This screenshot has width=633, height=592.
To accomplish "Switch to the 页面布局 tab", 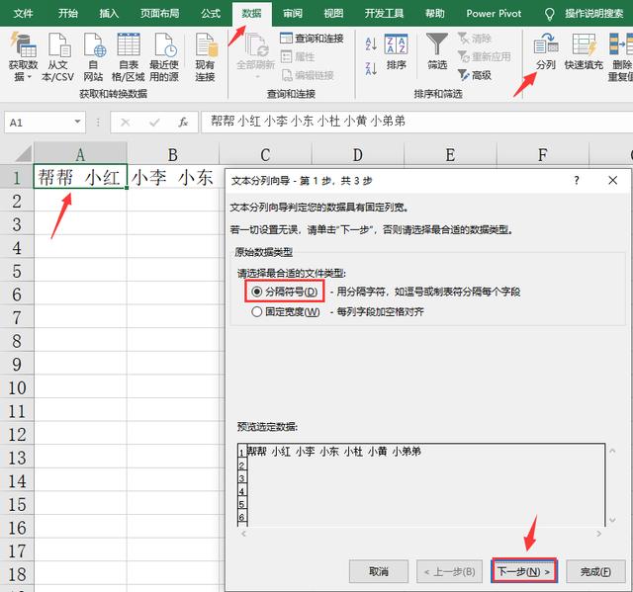I will pos(160,14).
